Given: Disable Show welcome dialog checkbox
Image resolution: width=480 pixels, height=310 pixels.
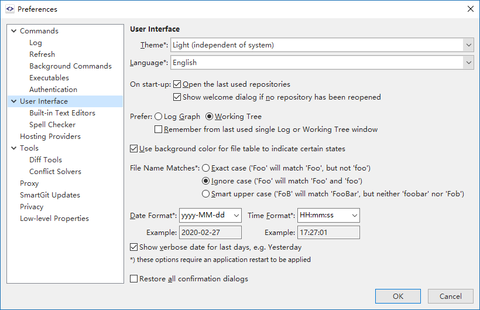Looking at the screenshot, I should 178,97.
